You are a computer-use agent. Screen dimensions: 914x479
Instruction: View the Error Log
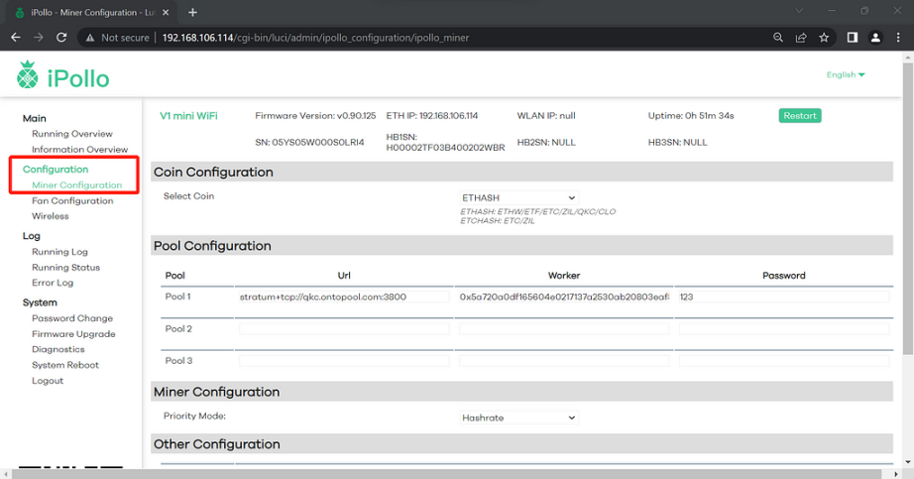(53, 283)
